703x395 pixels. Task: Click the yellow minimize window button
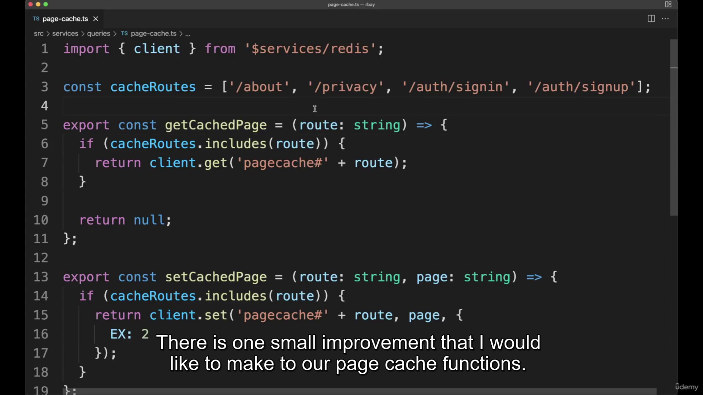click(38, 4)
